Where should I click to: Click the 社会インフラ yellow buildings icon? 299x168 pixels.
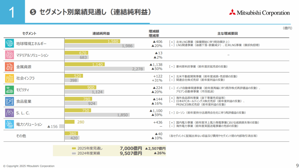[9, 78]
